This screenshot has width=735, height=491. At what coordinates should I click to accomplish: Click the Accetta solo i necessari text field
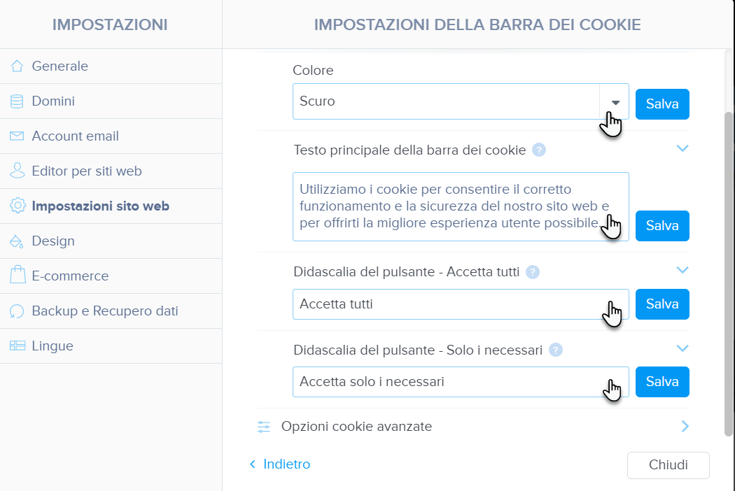tap(461, 382)
